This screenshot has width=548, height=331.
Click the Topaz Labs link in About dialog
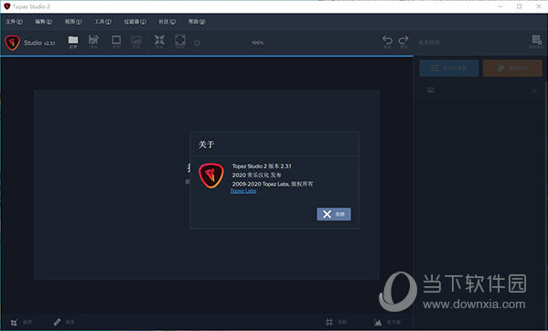[243, 191]
